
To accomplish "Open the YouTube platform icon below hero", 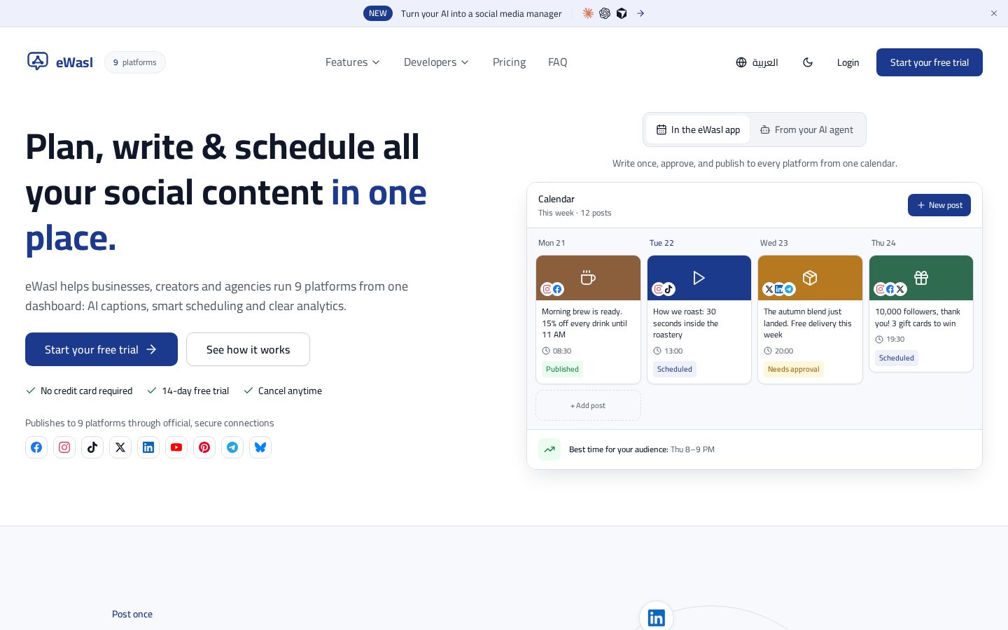I will click(176, 447).
